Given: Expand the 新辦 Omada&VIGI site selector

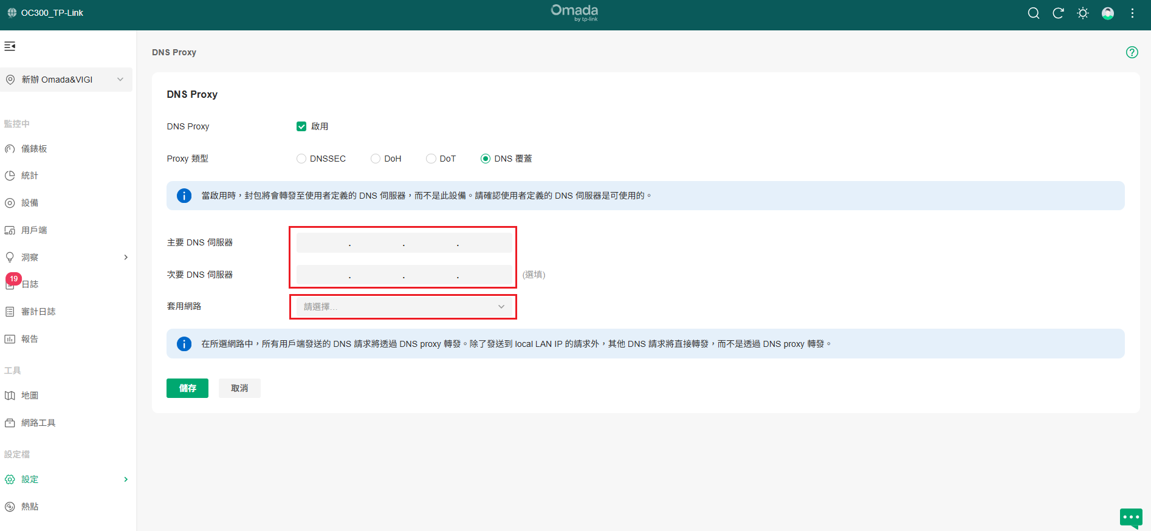Looking at the screenshot, I should click(x=66, y=80).
